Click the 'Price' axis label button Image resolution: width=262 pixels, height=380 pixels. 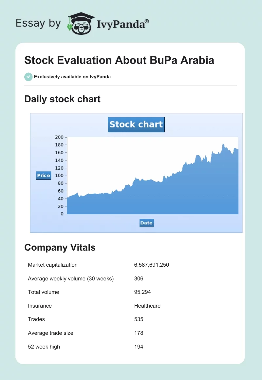coord(44,176)
